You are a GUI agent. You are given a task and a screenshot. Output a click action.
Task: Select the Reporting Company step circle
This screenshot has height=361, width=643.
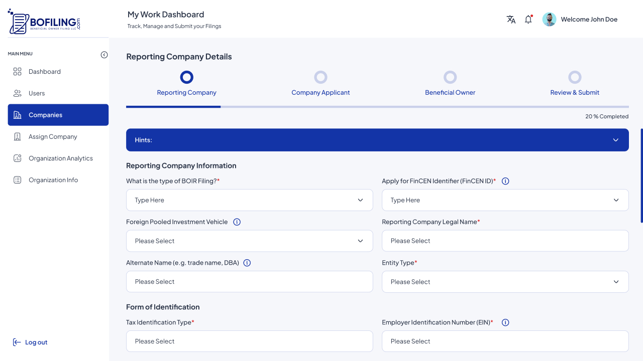tap(186, 77)
